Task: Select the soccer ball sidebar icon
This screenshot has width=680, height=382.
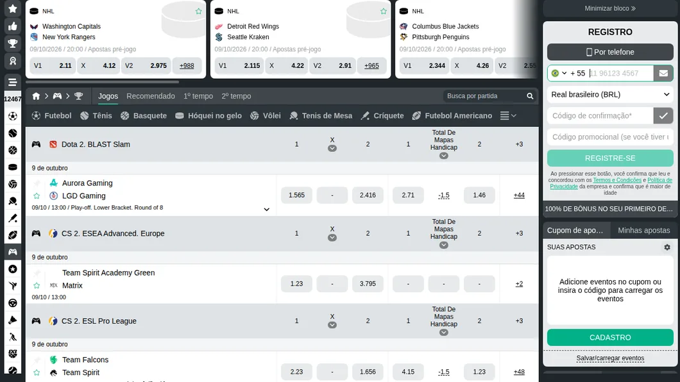Action: tap(13, 116)
